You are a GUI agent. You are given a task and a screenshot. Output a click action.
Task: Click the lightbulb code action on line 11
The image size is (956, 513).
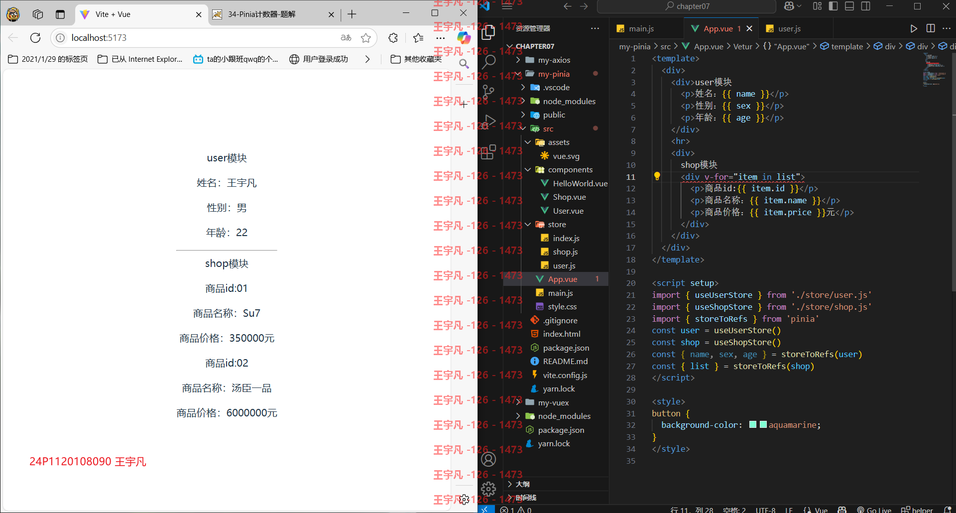point(657,176)
